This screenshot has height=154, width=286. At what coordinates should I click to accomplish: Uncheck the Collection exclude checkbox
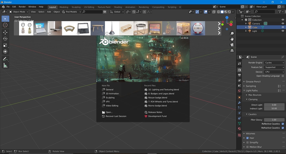(x=246, y=20)
